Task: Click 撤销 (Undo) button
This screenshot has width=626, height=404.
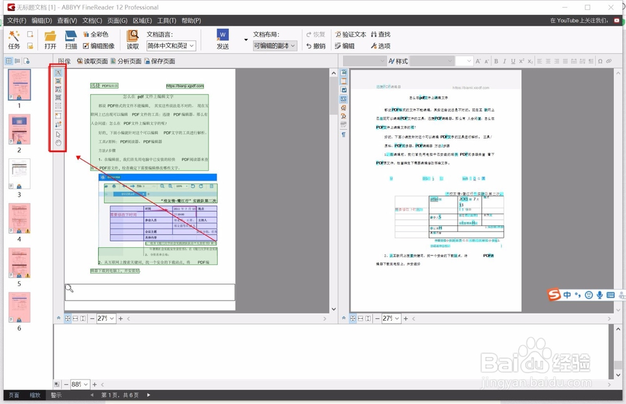Action: [x=316, y=46]
